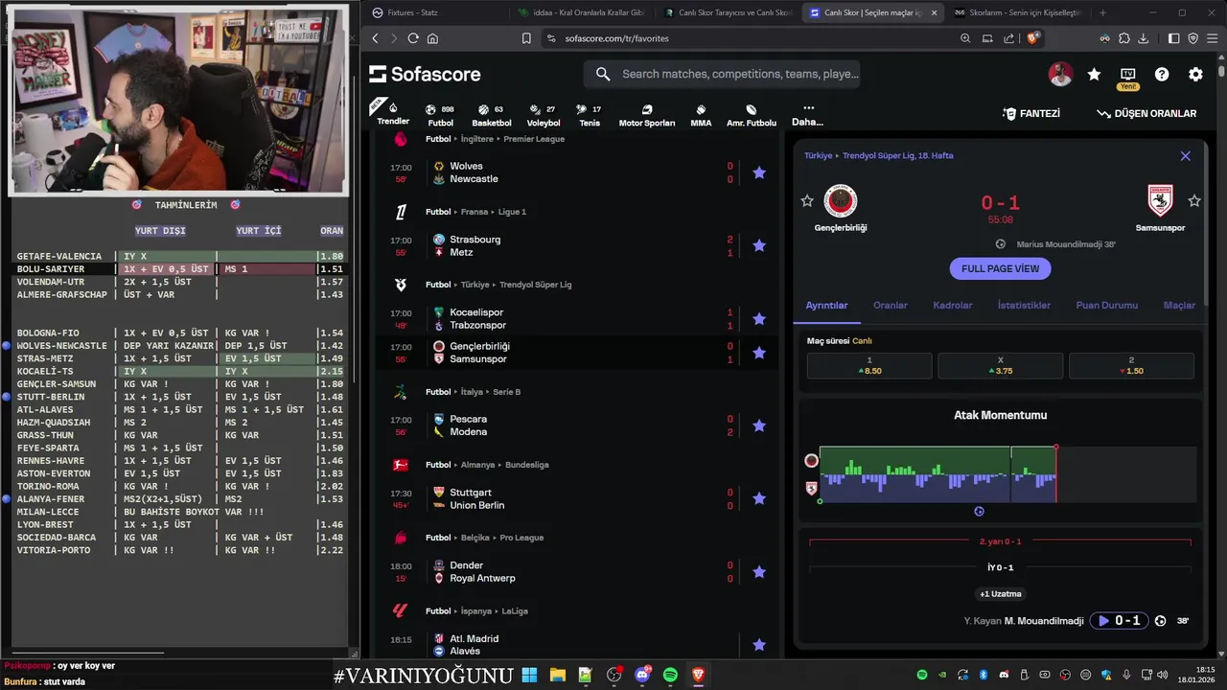Select the Ayrıntılar tab in match panel
The height and width of the screenshot is (690, 1227).
pyautogui.click(x=826, y=305)
